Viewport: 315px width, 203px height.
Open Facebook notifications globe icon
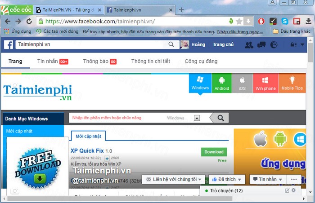[x=274, y=44]
